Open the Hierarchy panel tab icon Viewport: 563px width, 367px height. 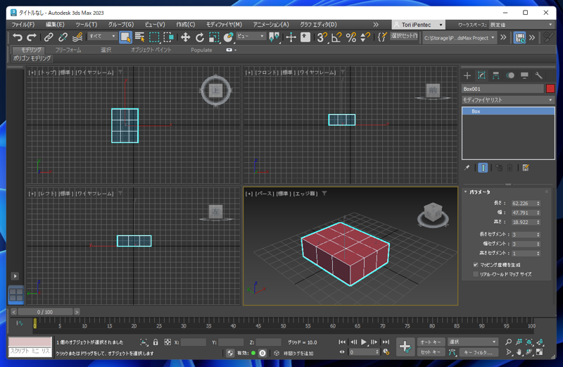[x=496, y=75]
